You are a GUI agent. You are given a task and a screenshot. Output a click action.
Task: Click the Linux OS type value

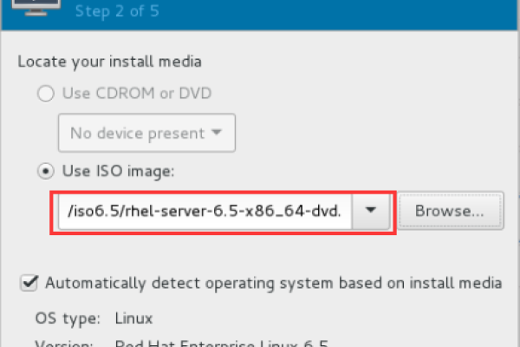(x=133, y=318)
